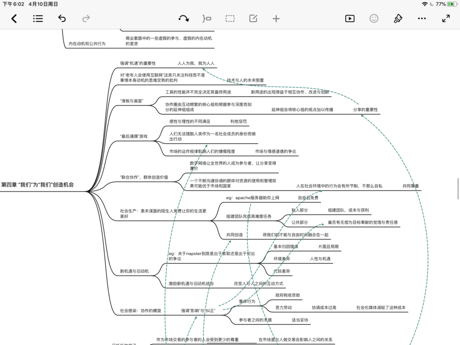Screen dimensions: 460x345
Task: Select the subtopic 人性与机遇
Action: (x=320, y=259)
